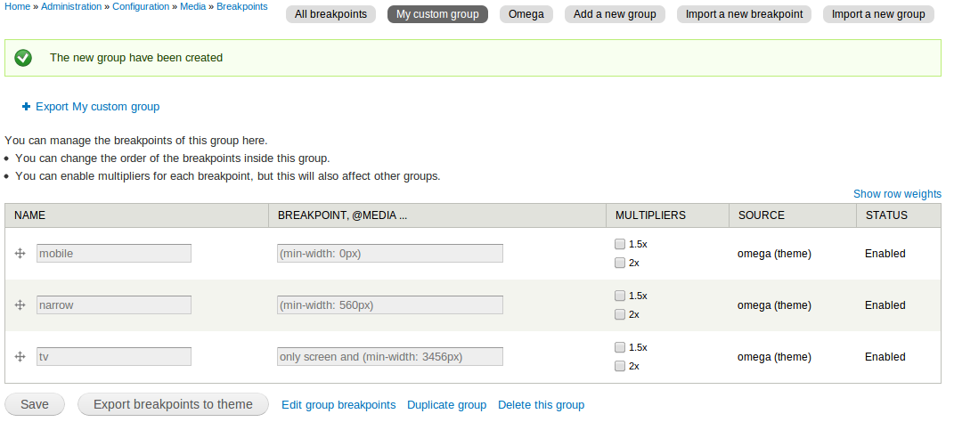Click the plus icon beside Export My custom group
This screenshot has width=954, height=422.
pos(26,107)
